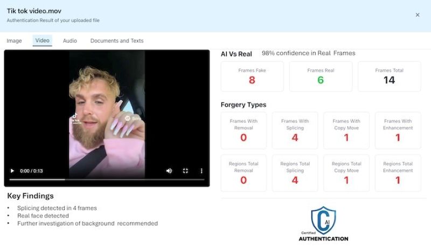Go to Documents and Texts tab
Screen dimensions: 431x252
tap(117, 41)
